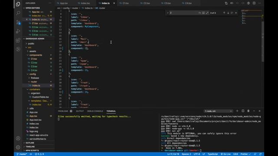
Task: Open CustomTable.tsx in the file tree
Action: [40, 97]
